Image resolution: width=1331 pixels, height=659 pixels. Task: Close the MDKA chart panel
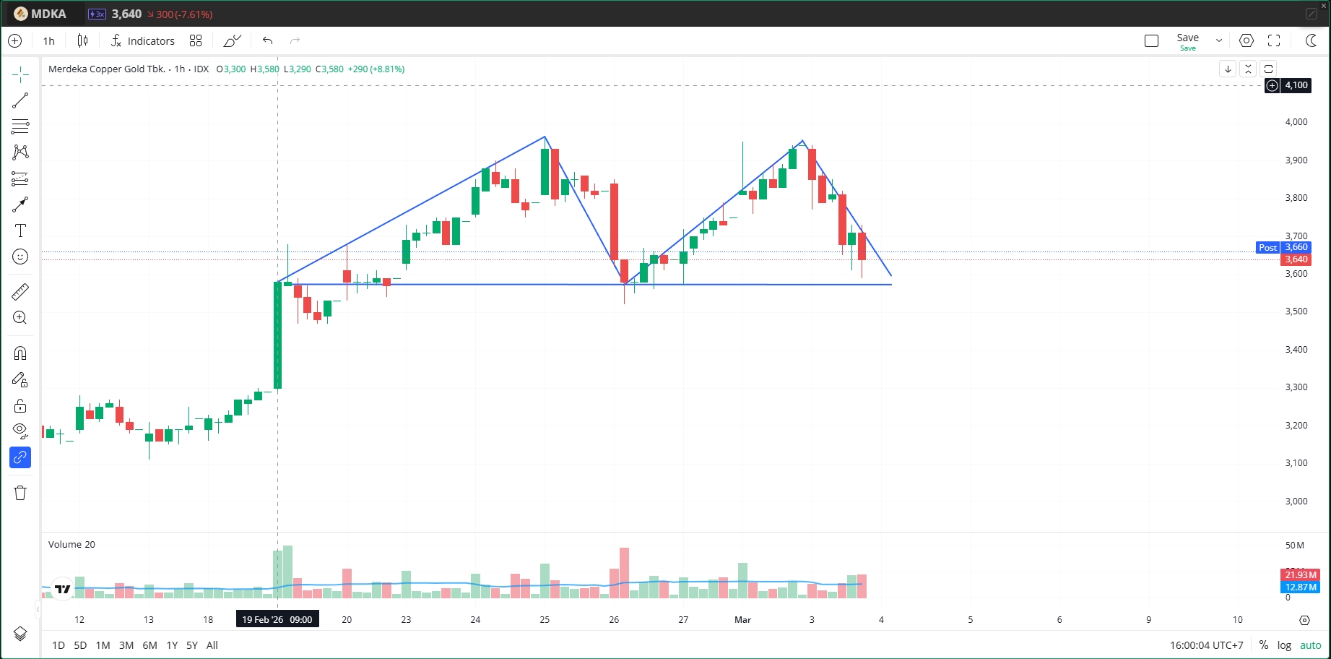1324,6
